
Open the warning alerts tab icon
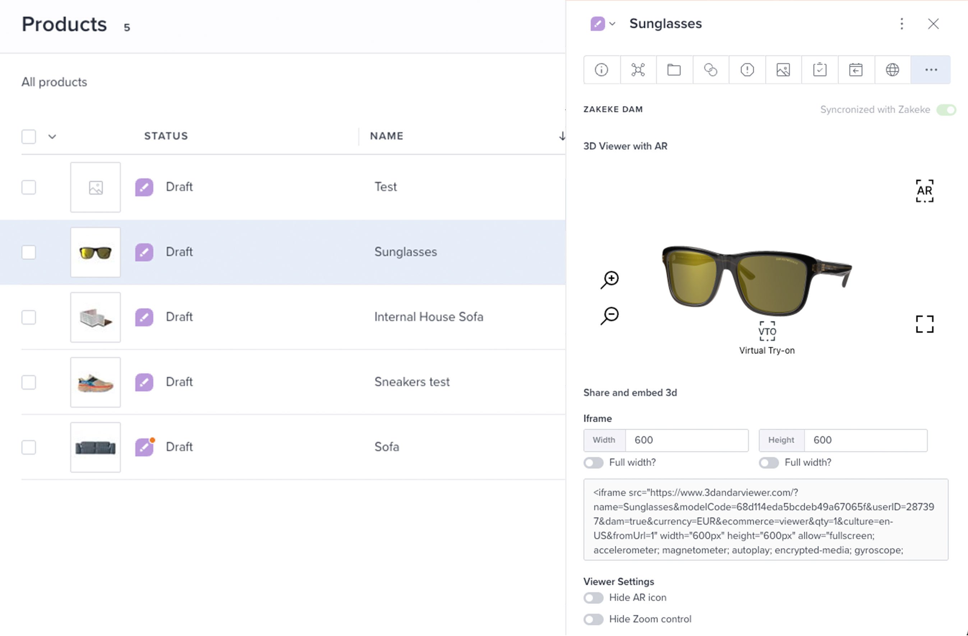tap(747, 70)
